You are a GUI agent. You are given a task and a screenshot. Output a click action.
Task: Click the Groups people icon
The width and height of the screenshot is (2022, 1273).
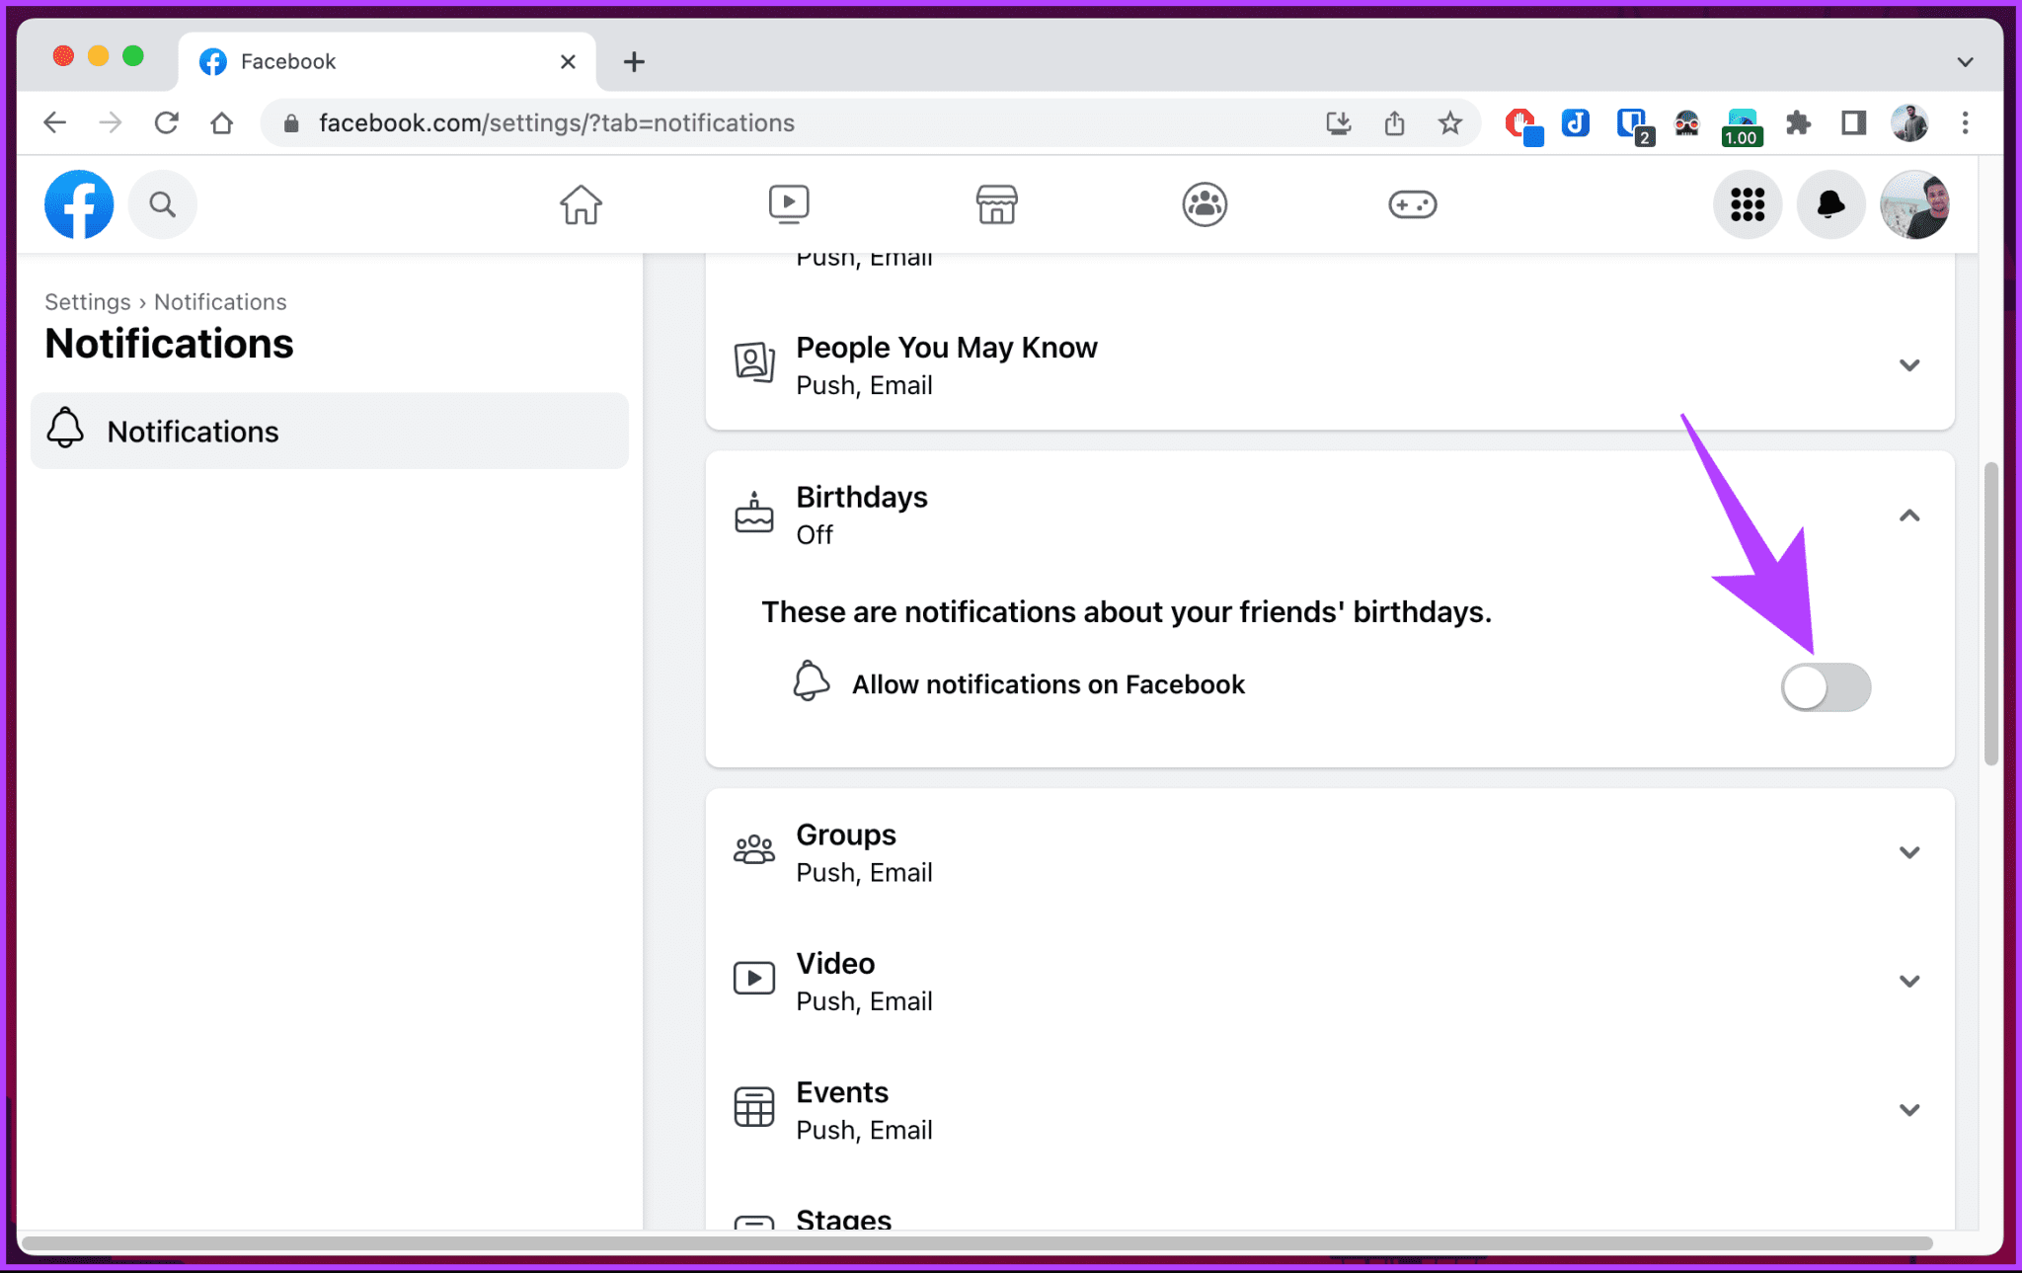click(752, 850)
